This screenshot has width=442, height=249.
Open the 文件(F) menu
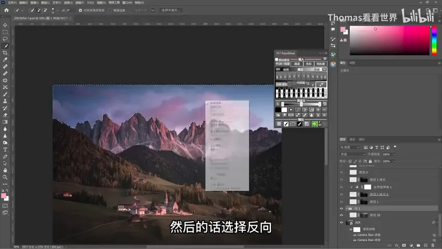coord(12,3)
